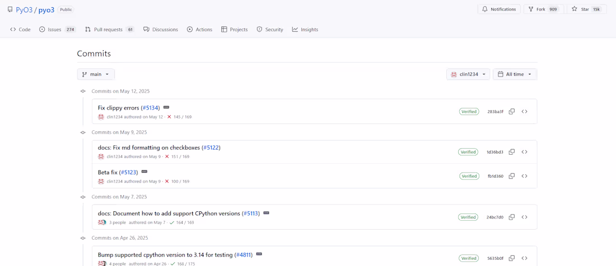The image size is (616, 266).
Task: Copy full SHA for commit 1d36bd3
Action: tap(511, 152)
